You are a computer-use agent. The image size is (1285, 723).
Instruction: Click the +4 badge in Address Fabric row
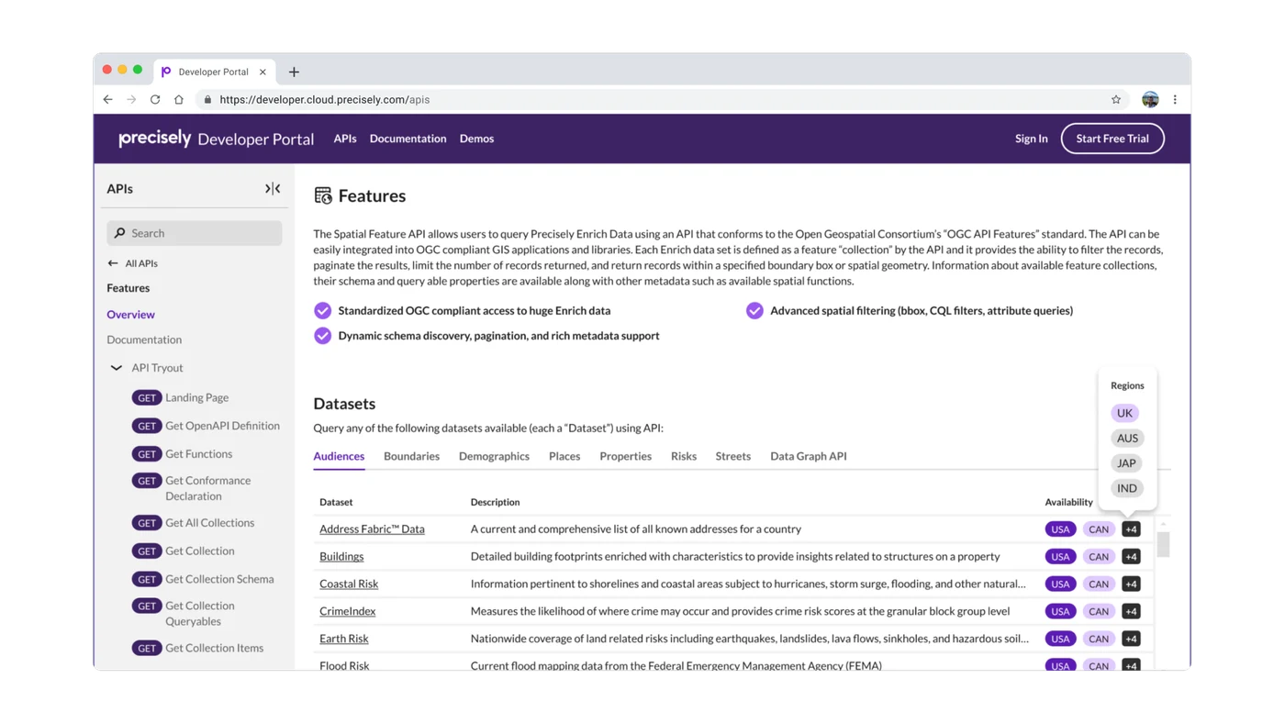coord(1131,529)
